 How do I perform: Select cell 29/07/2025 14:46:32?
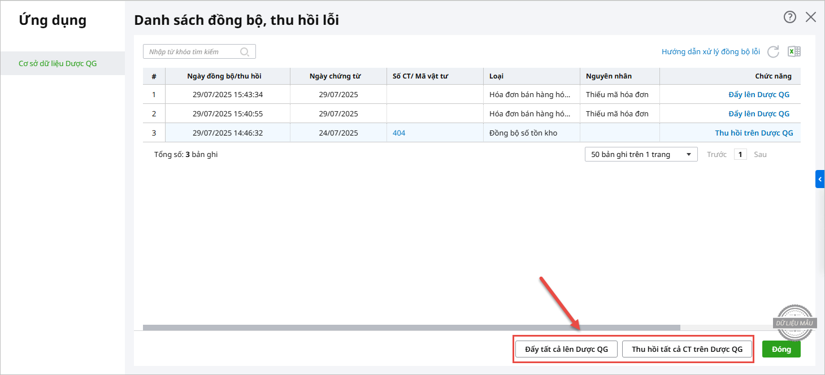coord(228,133)
